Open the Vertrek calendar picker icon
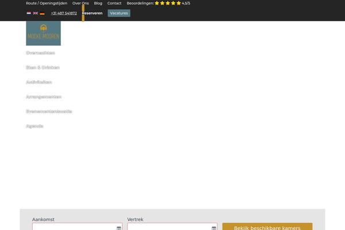345x230 pixels. pyautogui.click(x=214, y=228)
